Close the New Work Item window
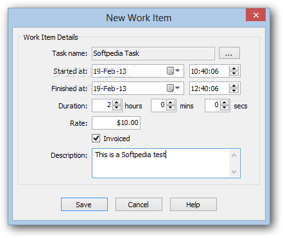This screenshot has height=238, width=283. [x=255, y=15]
